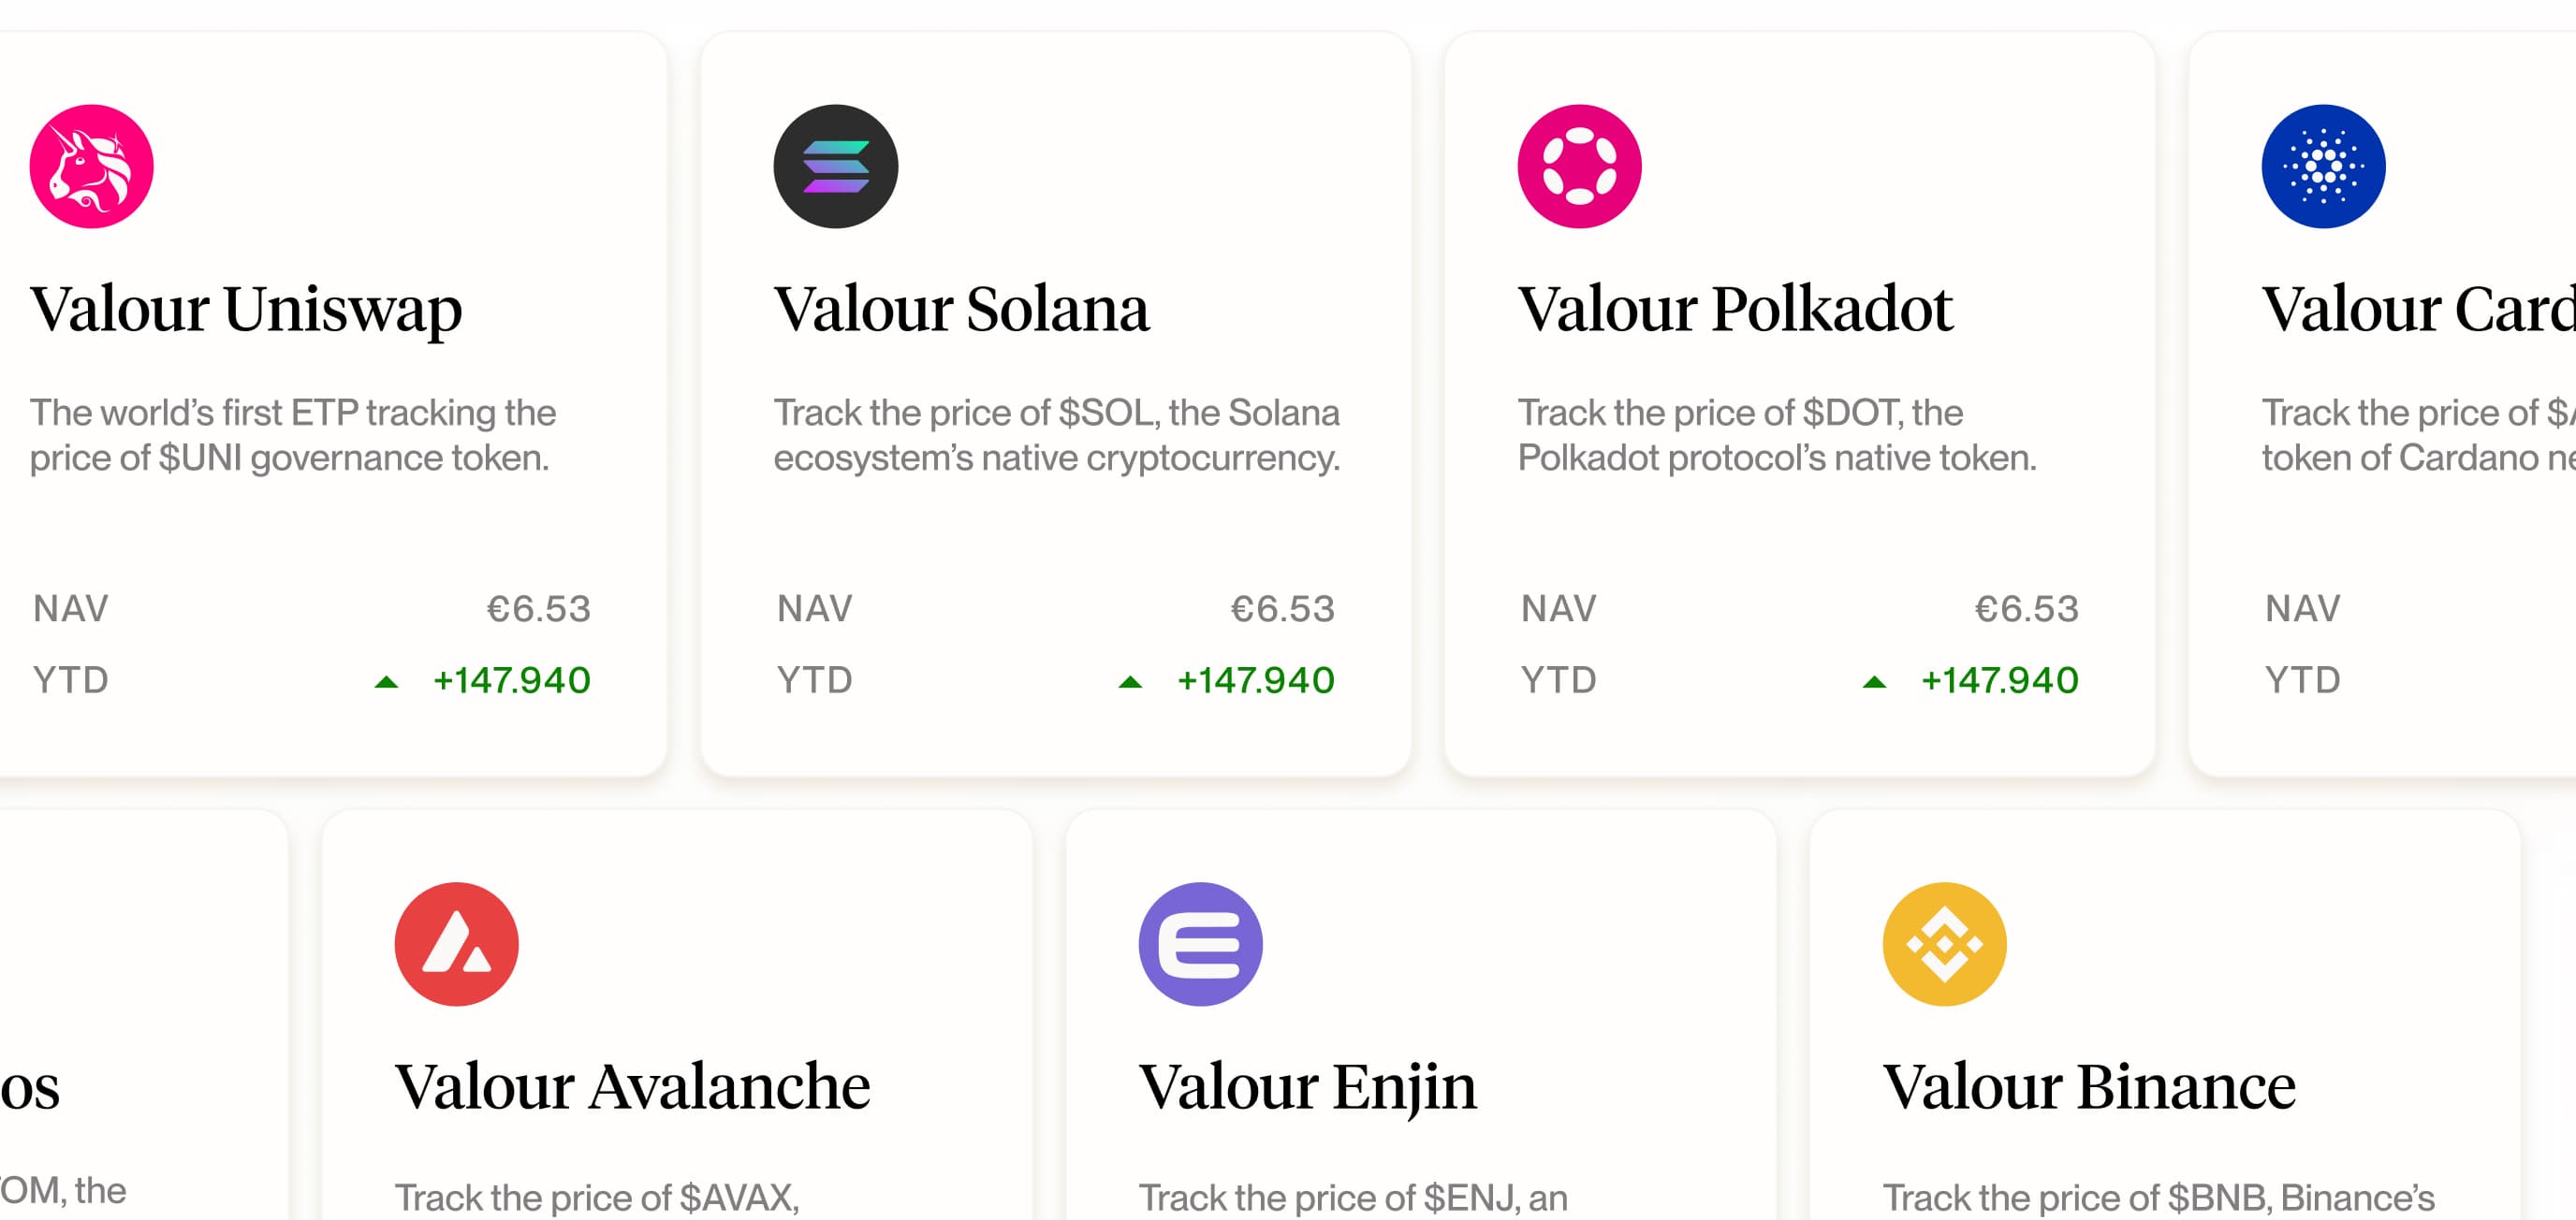Click the green YTD arrow on Uniswap card

pyautogui.click(x=386, y=682)
